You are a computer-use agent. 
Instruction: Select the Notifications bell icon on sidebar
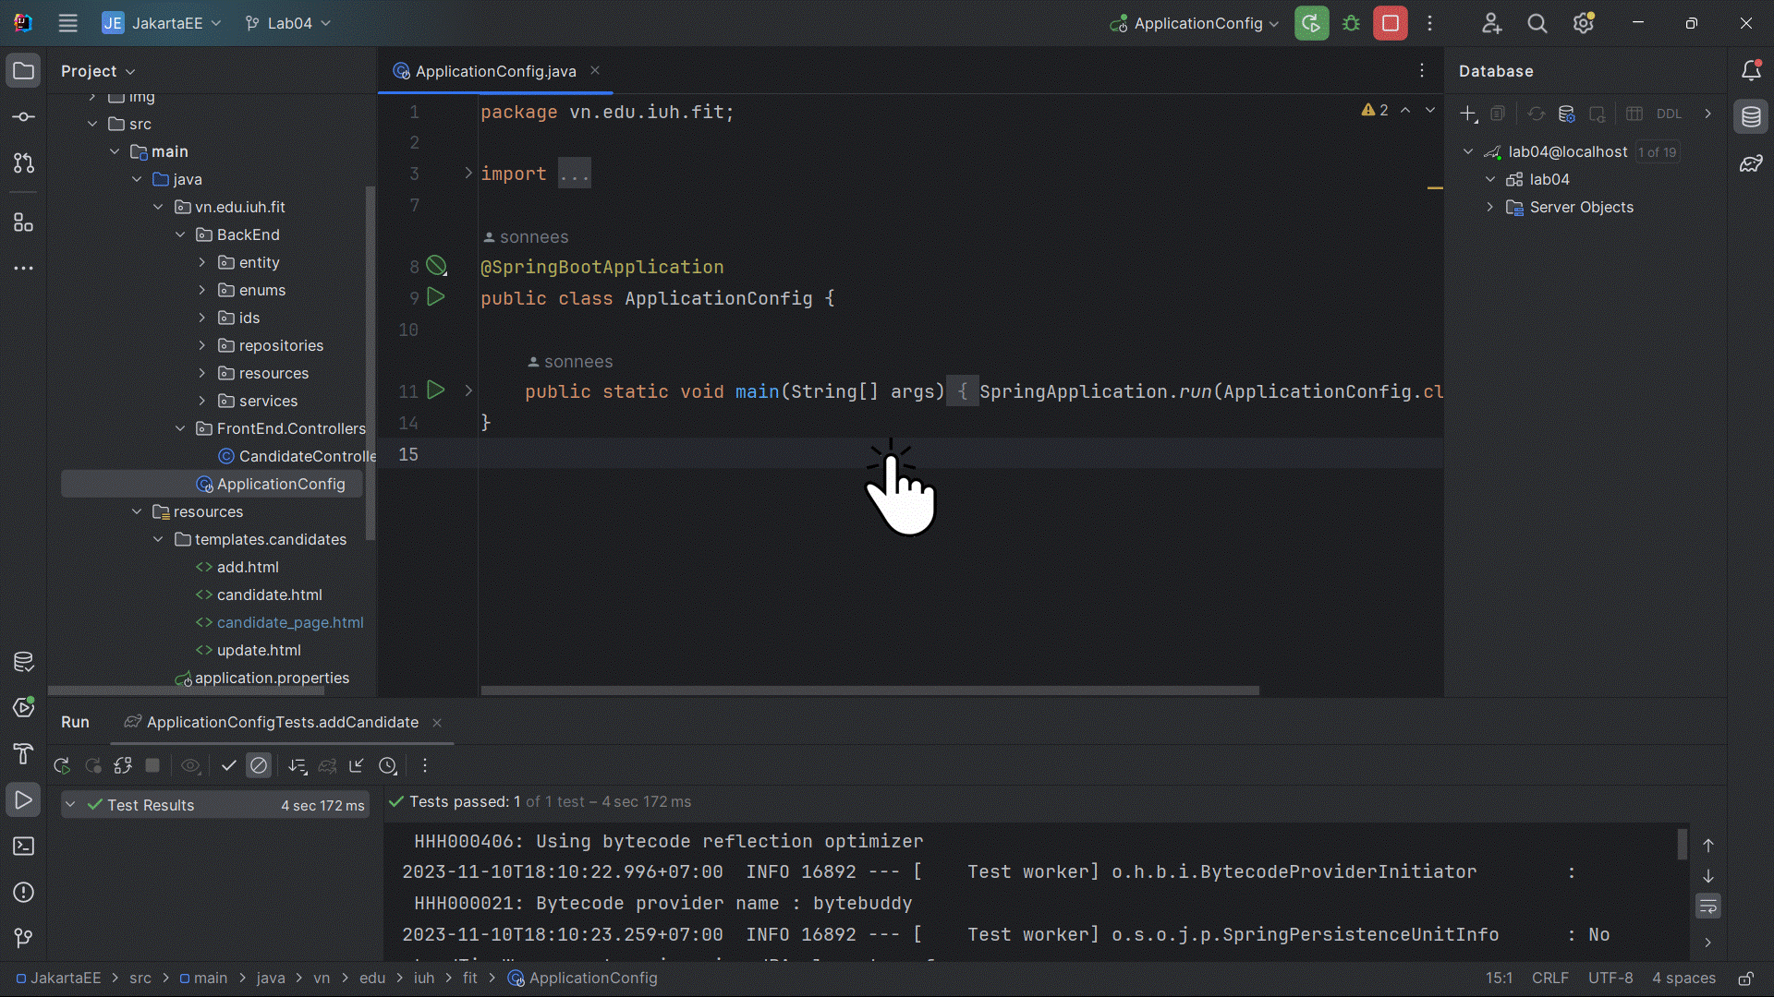[x=1751, y=69]
